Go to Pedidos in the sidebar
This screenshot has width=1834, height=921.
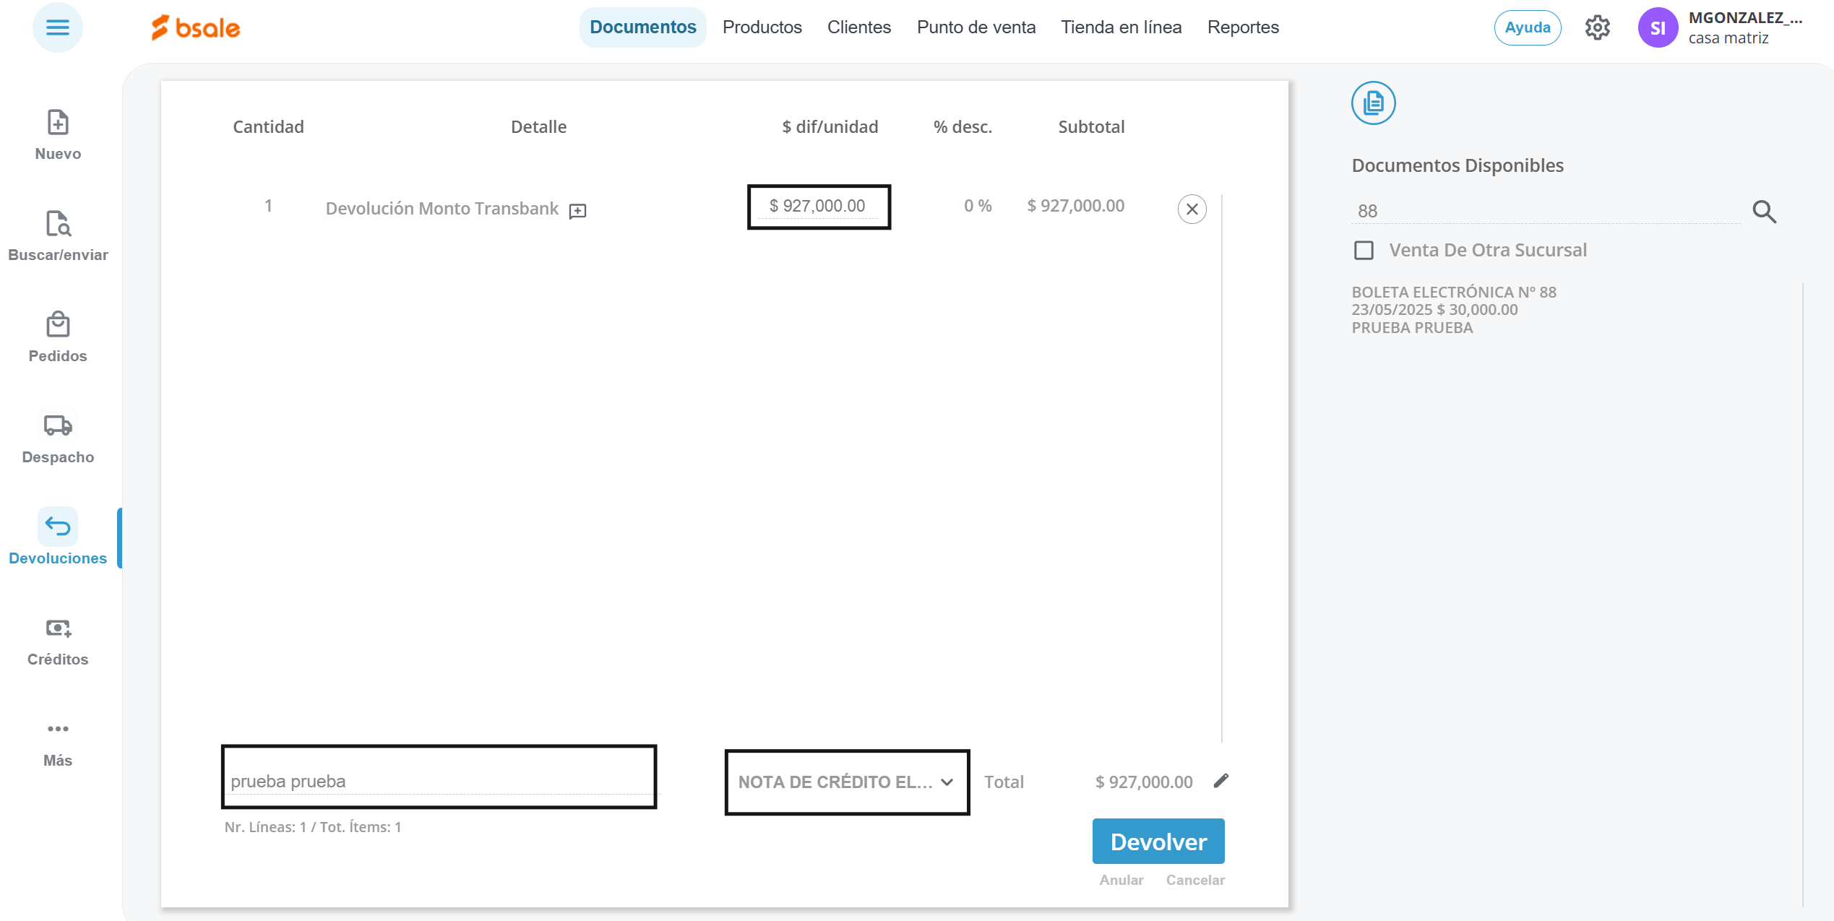pyautogui.click(x=58, y=325)
